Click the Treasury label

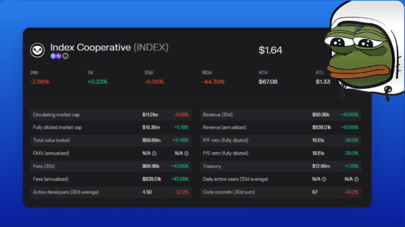(212, 166)
